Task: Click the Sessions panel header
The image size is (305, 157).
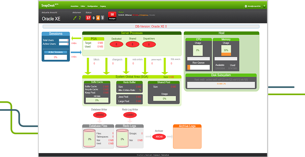Action: (x=56, y=34)
